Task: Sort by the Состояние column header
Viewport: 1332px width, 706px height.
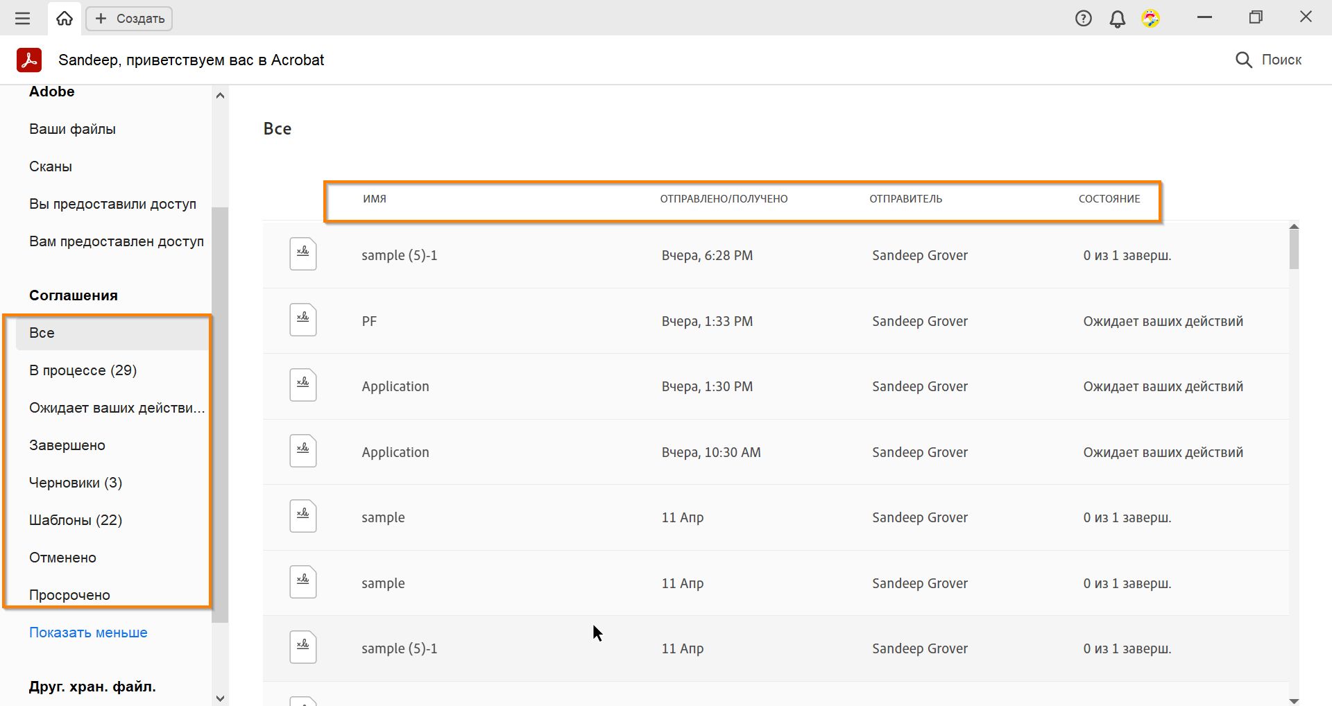Action: point(1109,199)
